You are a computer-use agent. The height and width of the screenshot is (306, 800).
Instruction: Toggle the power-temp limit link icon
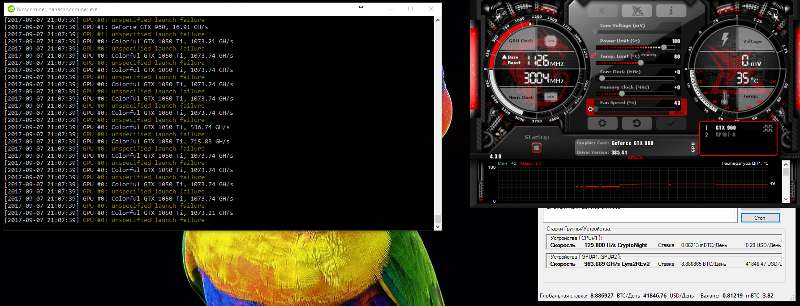click(593, 55)
